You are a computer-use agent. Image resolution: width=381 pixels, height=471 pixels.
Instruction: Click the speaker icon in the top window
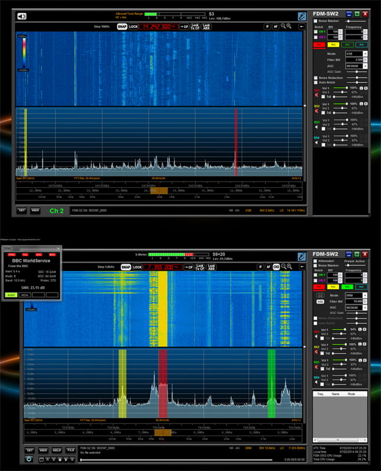[x=22, y=16]
